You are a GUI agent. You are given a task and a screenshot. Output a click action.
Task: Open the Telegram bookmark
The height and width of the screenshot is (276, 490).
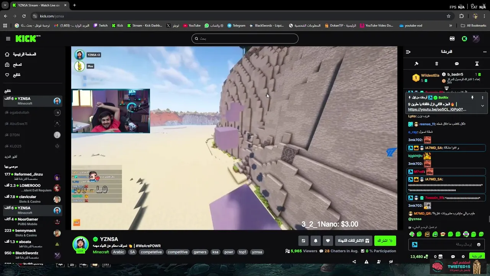coord(236,26)
